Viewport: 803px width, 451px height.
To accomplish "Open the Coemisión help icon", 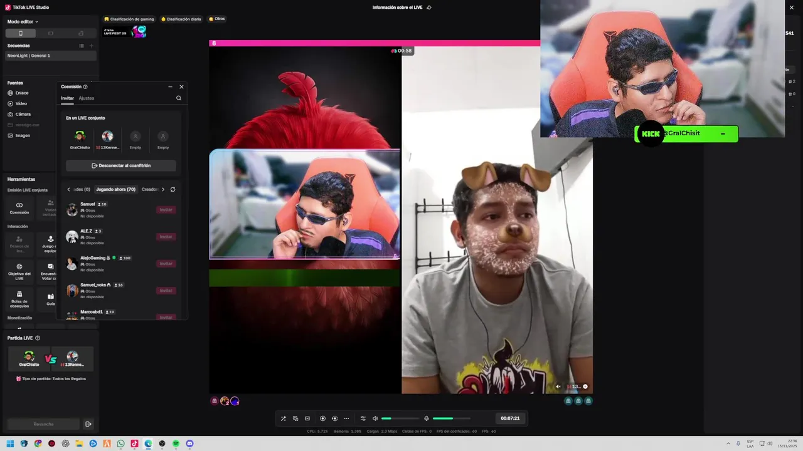I will tap(85, 87).
